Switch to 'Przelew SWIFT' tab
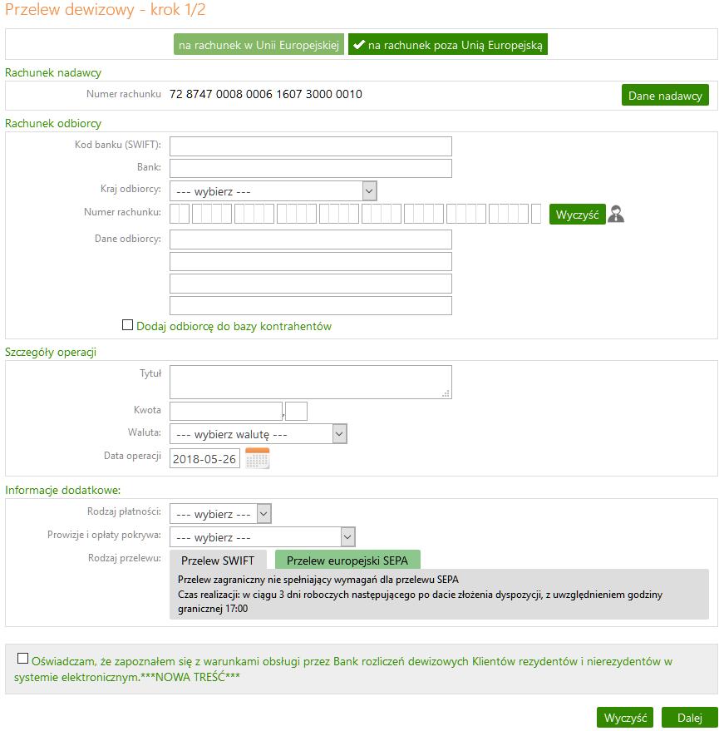Viewport: 724px width, 731px height. (218, 560)
